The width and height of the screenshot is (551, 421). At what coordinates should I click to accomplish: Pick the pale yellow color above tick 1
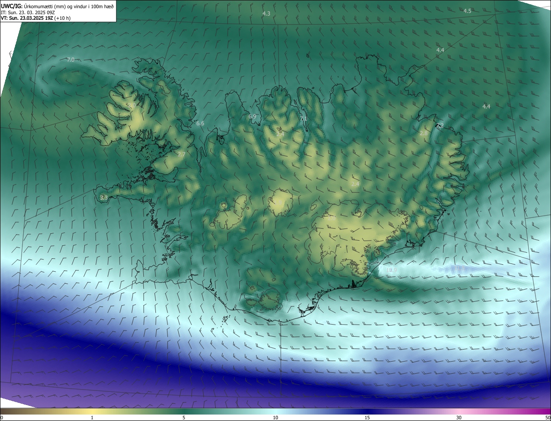[92, 411]
